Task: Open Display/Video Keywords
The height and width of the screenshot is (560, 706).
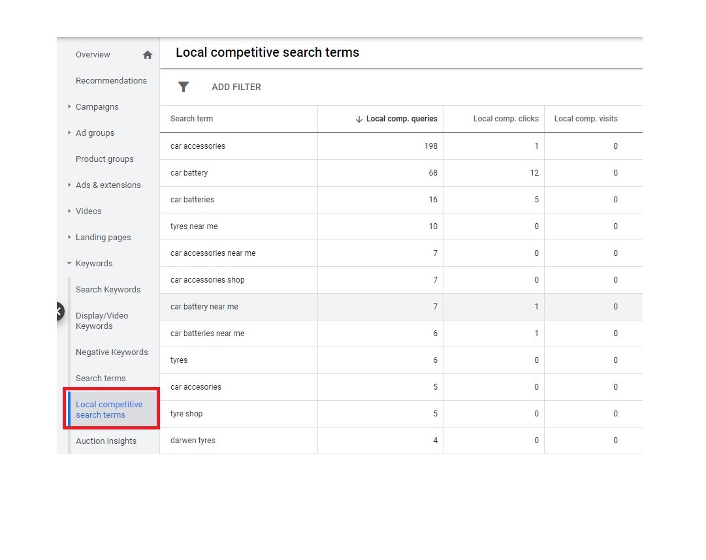Action: click(x=102, y=320)
